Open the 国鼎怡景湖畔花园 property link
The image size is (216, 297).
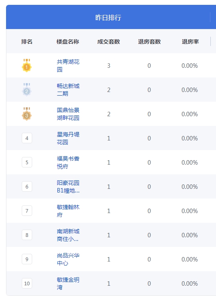(x=68, y=114)
